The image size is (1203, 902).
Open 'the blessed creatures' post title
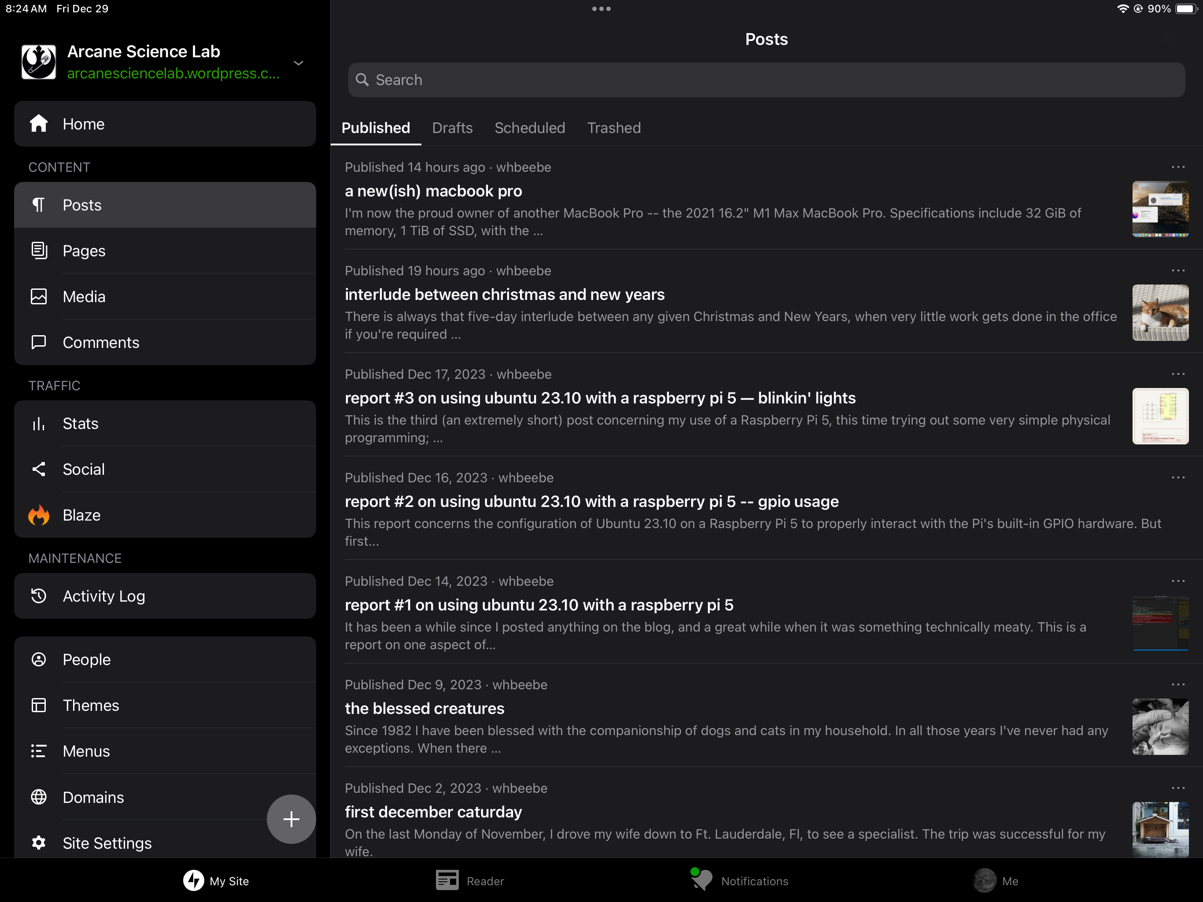(x=424, y=708)
